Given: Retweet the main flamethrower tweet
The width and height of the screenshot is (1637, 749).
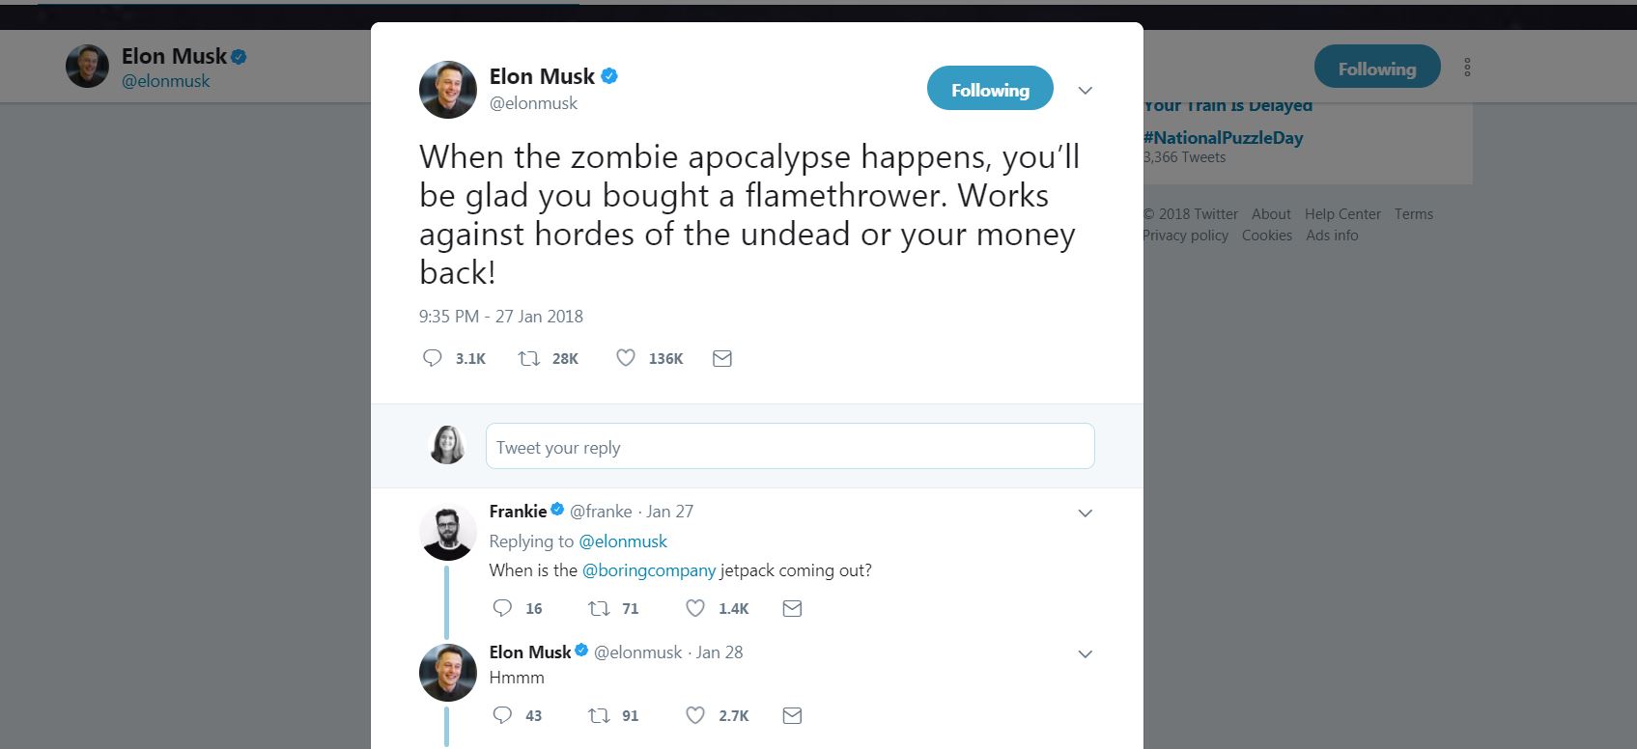Looking at the screenshot, I should point(528,358).
